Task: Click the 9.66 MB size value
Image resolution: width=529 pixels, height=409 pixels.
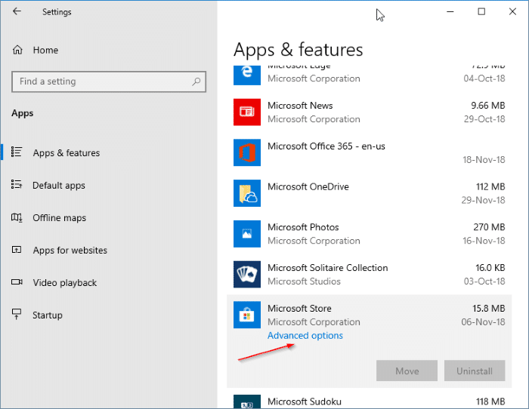Action: pyautogui.click(x=488, y=106)
